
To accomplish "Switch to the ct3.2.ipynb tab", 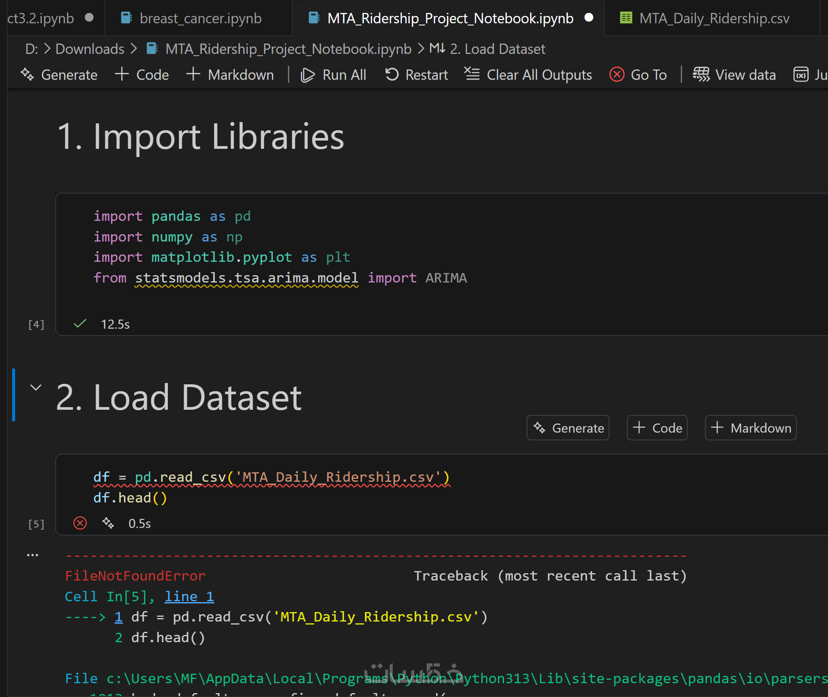I will pyautogui.click(x=41, y=18).
